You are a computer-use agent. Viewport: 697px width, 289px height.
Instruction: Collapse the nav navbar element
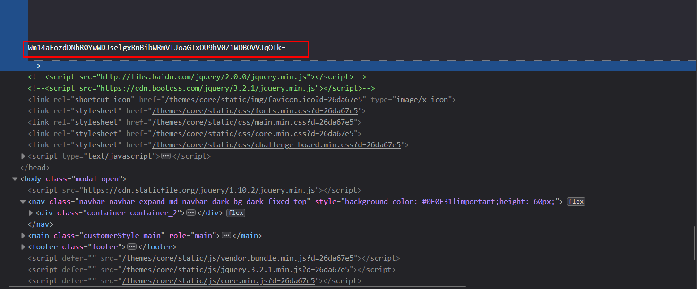23,202
